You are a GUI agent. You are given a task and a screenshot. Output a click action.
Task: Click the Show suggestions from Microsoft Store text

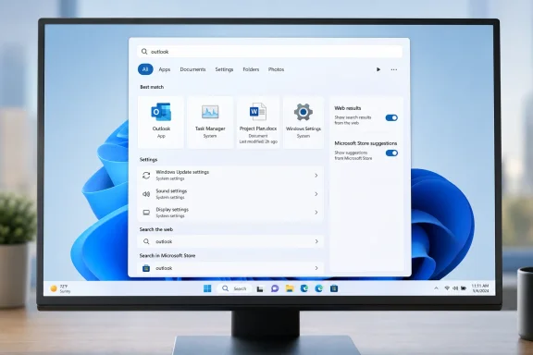(x=353, y=155)
